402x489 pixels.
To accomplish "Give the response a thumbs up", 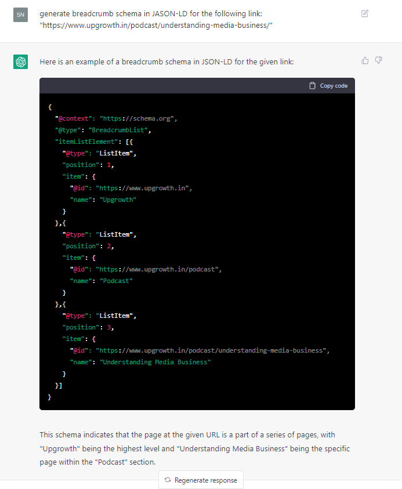I will click(x=365, y=60).
